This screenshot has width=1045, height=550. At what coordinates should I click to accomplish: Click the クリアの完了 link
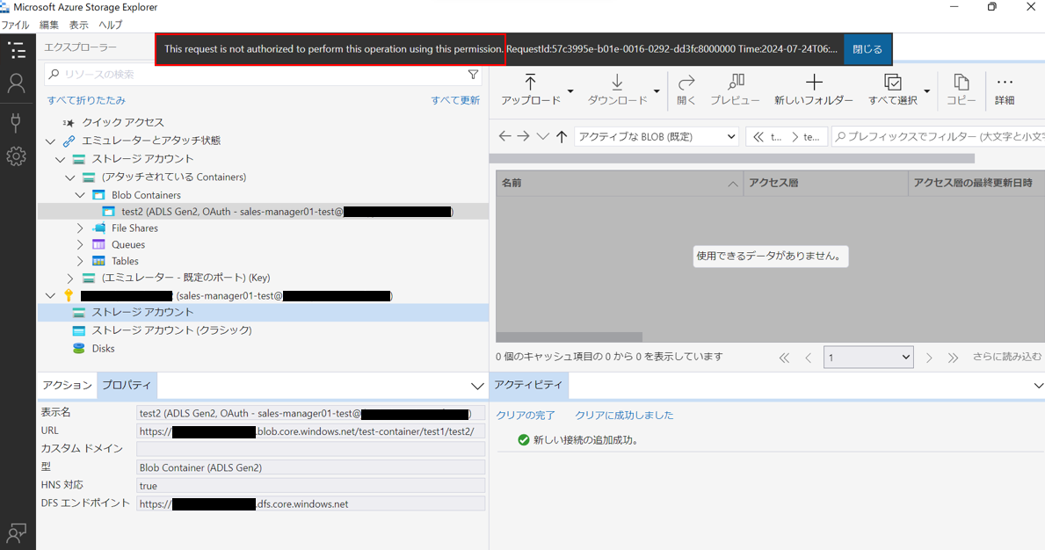pos(526,415)
